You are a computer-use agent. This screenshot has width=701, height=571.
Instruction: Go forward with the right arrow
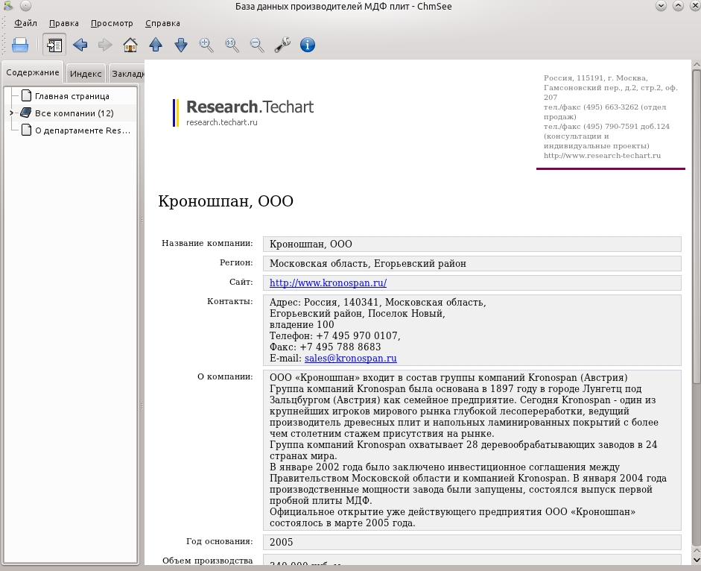[x=105, y=45]
